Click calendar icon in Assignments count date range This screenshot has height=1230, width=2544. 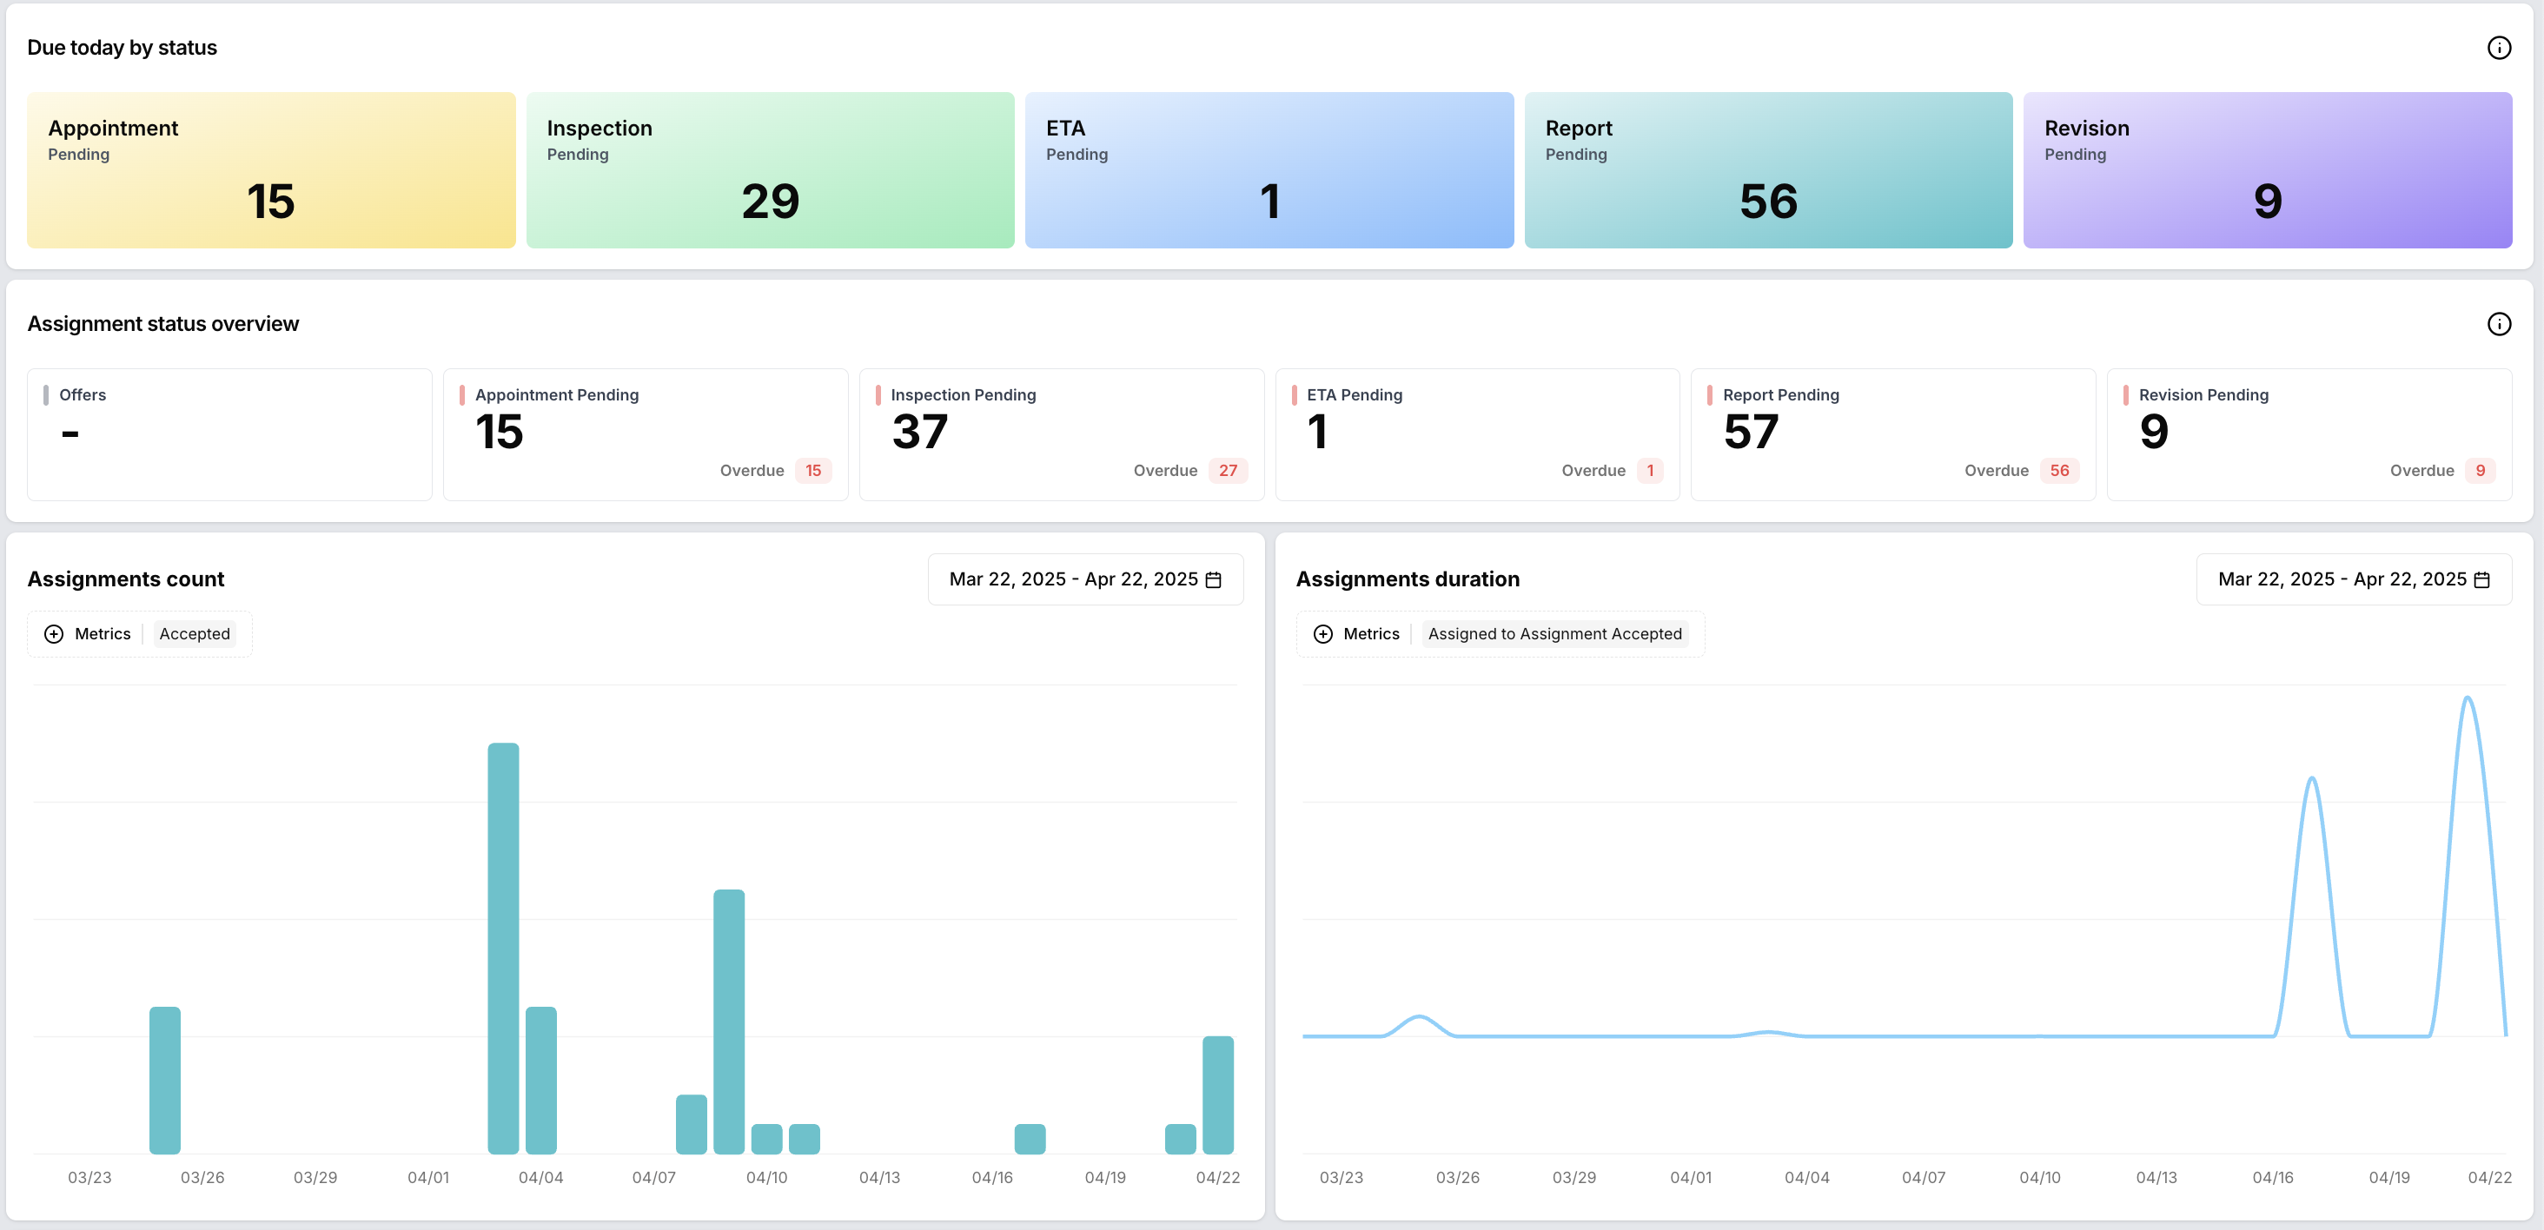coord(1214,579)
